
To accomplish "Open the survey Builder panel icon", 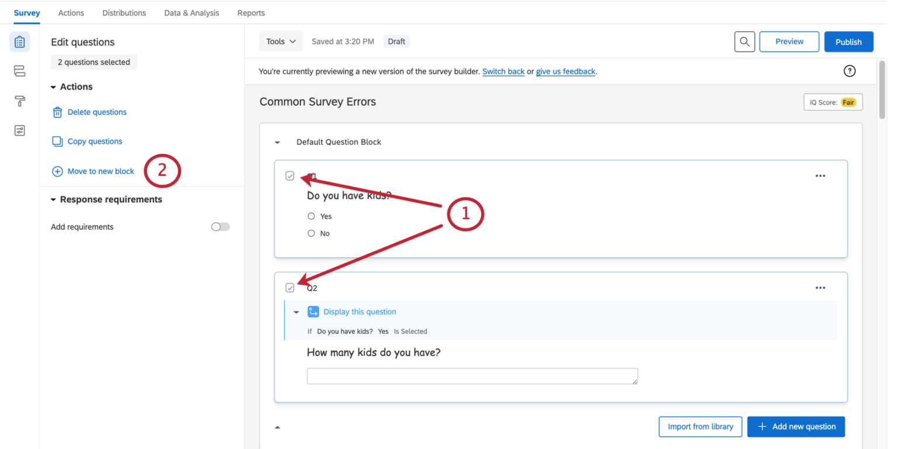I will pyautogui.click(x=19, y=42).
